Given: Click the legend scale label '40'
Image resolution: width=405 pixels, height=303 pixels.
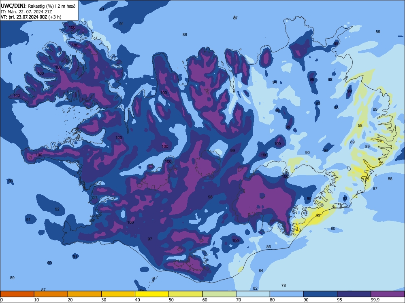Looking at the screenshot, I should click(x=138, y=300).
